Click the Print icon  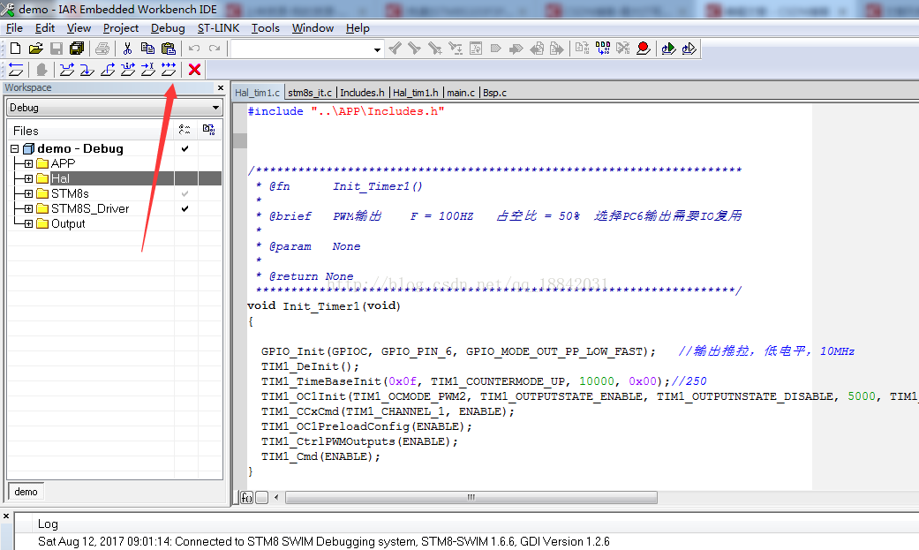[x=102, y=49]
